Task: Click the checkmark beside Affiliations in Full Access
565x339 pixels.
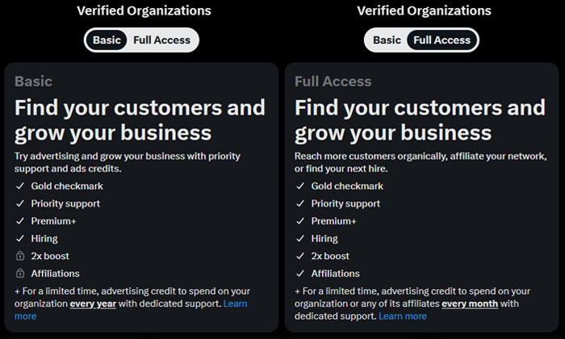Action: (300, 274)
